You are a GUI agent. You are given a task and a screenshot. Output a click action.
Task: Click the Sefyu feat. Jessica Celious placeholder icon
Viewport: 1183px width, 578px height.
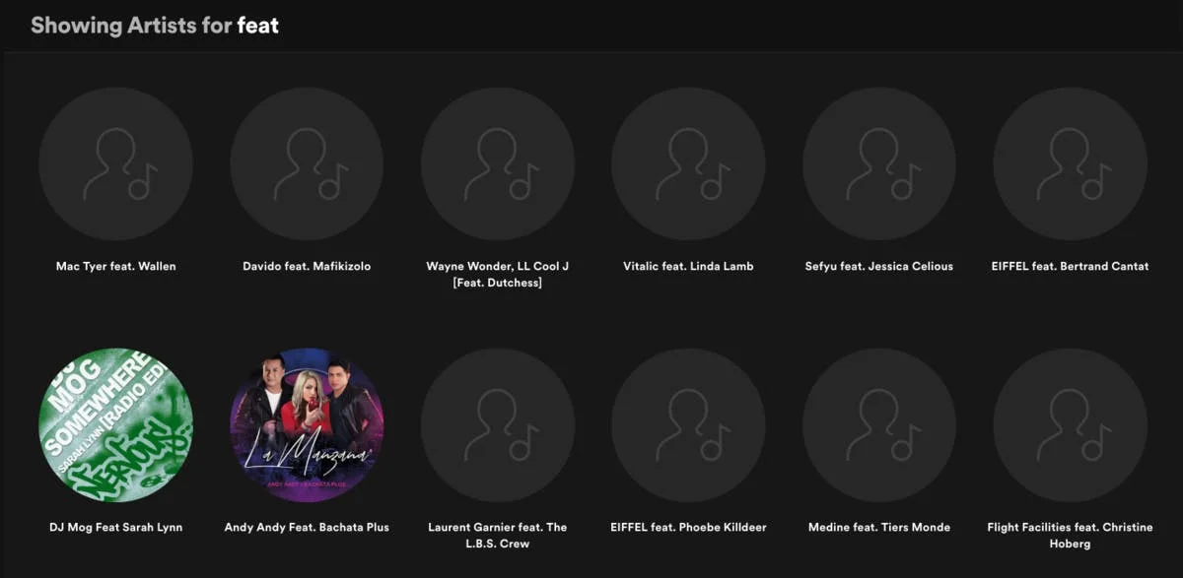tap(878, 162)
